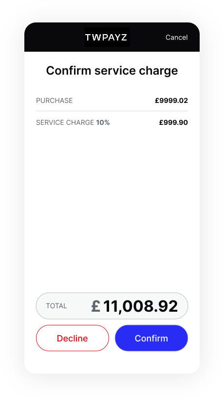
Task: Select the SERVICE CHARGE label text
Action: [65, 122]
